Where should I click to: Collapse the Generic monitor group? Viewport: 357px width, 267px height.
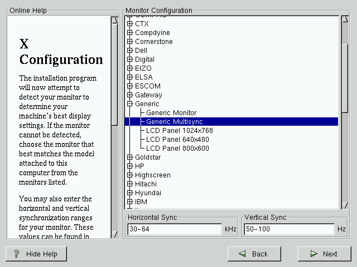point(130,104)
